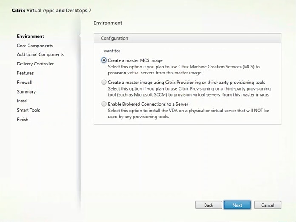Jump to the Finish step
296x222 pixels.
pos(23,120)
